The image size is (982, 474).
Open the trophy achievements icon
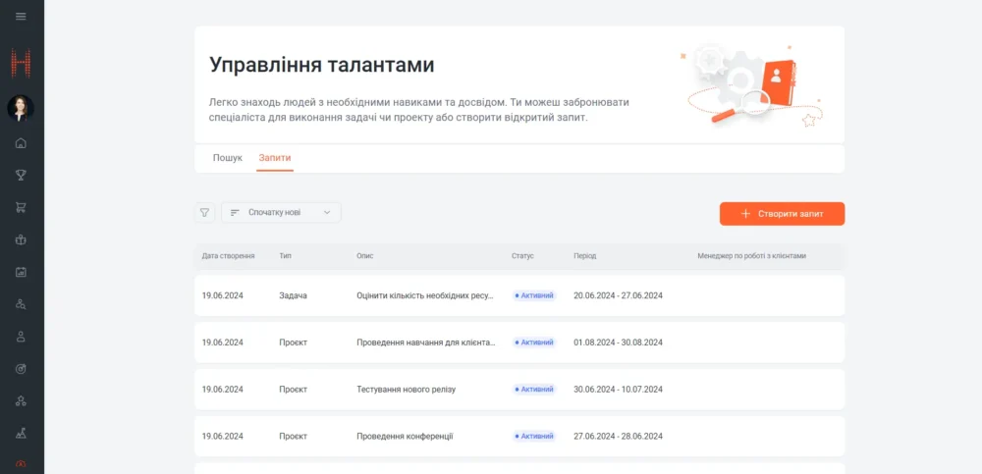(x=22, y=175)
